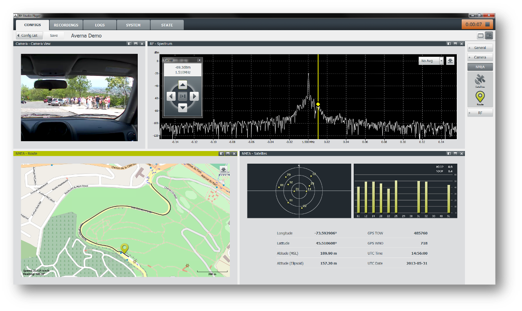Image resolution: width=522 pixels, height=311 pixels.
Task: Click the Save button
Action: (54, 36)
